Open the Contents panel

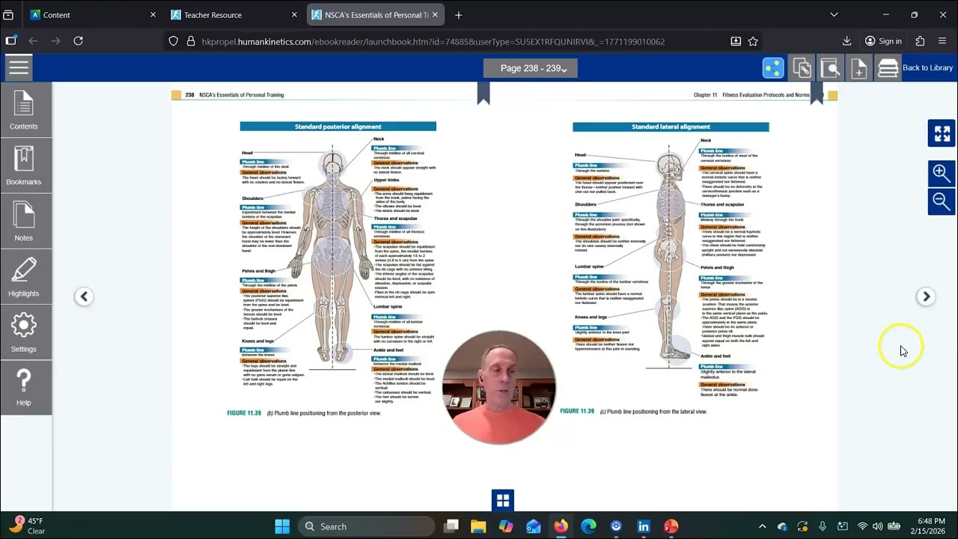tap(24, 110)
